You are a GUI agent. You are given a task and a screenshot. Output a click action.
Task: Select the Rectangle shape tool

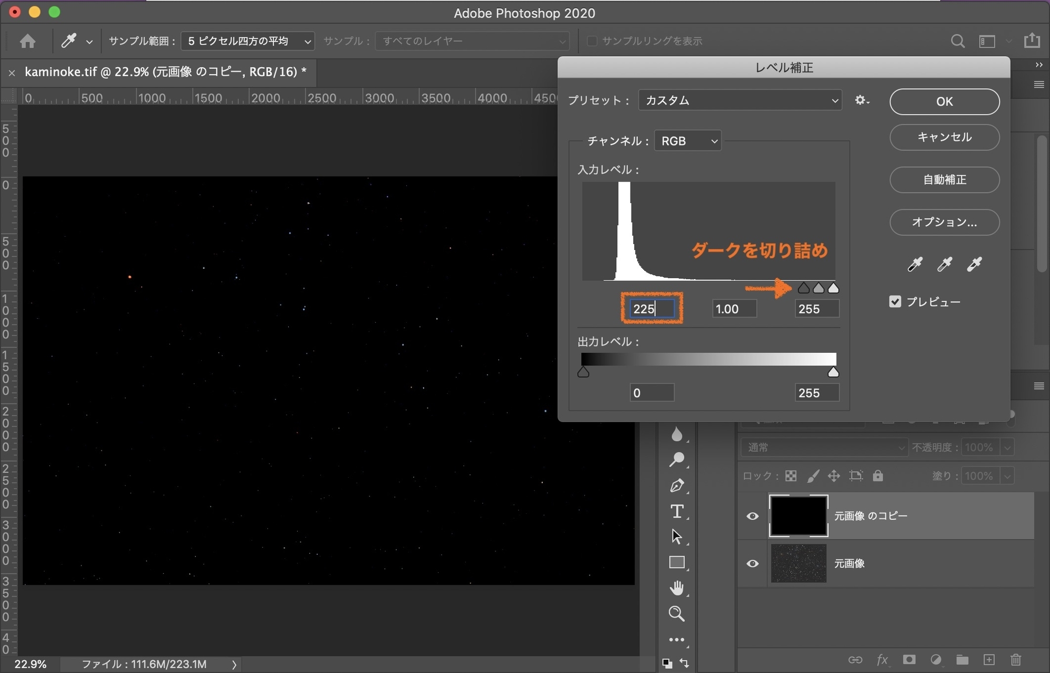(x=677, y=562)
